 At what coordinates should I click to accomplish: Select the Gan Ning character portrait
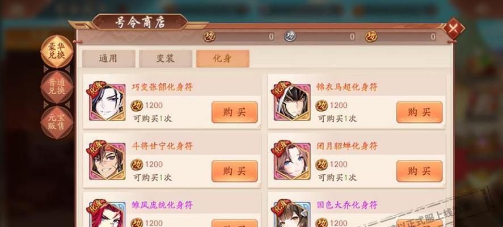pos(107,161)
